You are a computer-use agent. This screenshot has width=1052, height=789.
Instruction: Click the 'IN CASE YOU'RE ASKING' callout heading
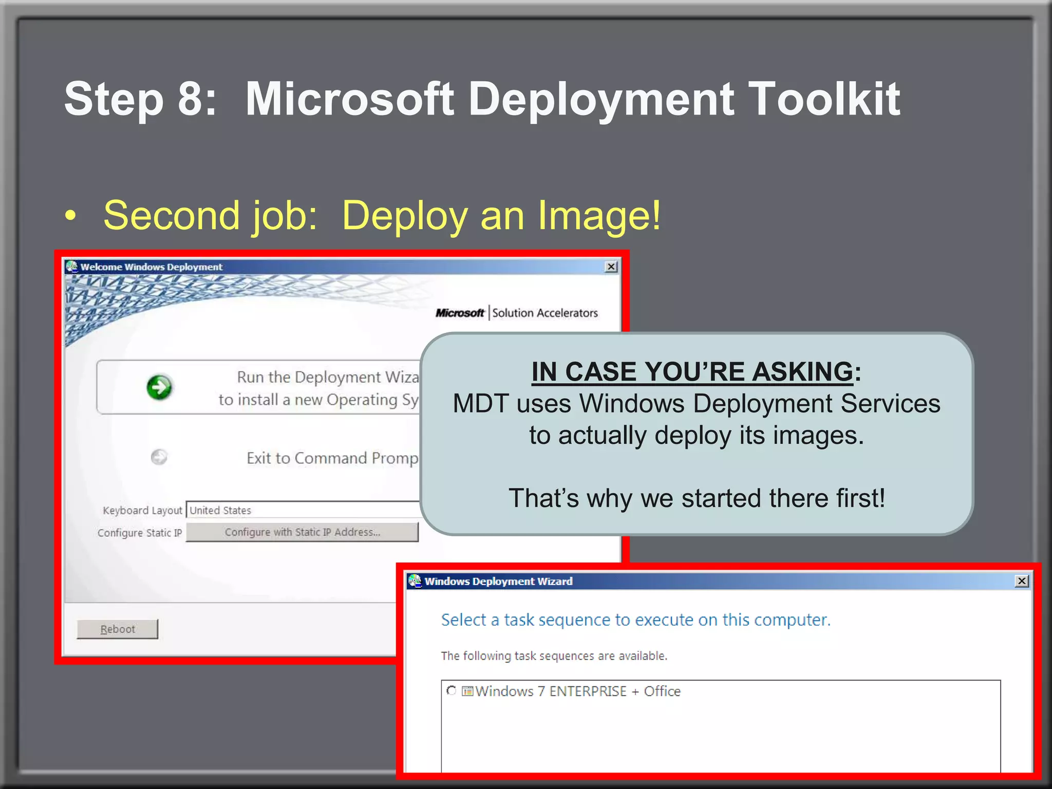(697, 371)
